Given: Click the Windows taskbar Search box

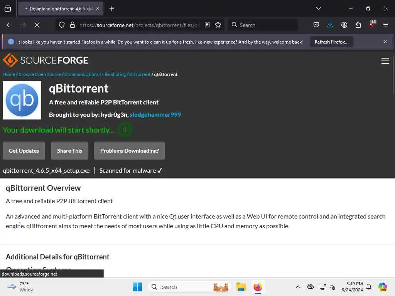Looking at the screenshot, I should [x=189, y=287].
